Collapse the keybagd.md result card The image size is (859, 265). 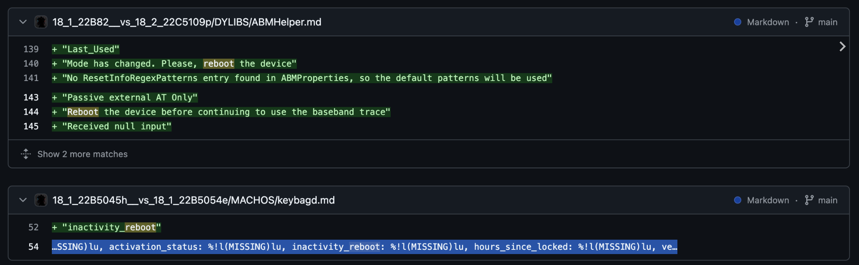(x=23, y=200)
